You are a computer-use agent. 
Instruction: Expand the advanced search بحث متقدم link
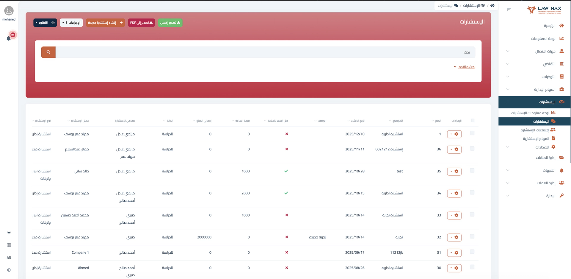(466, 67)
